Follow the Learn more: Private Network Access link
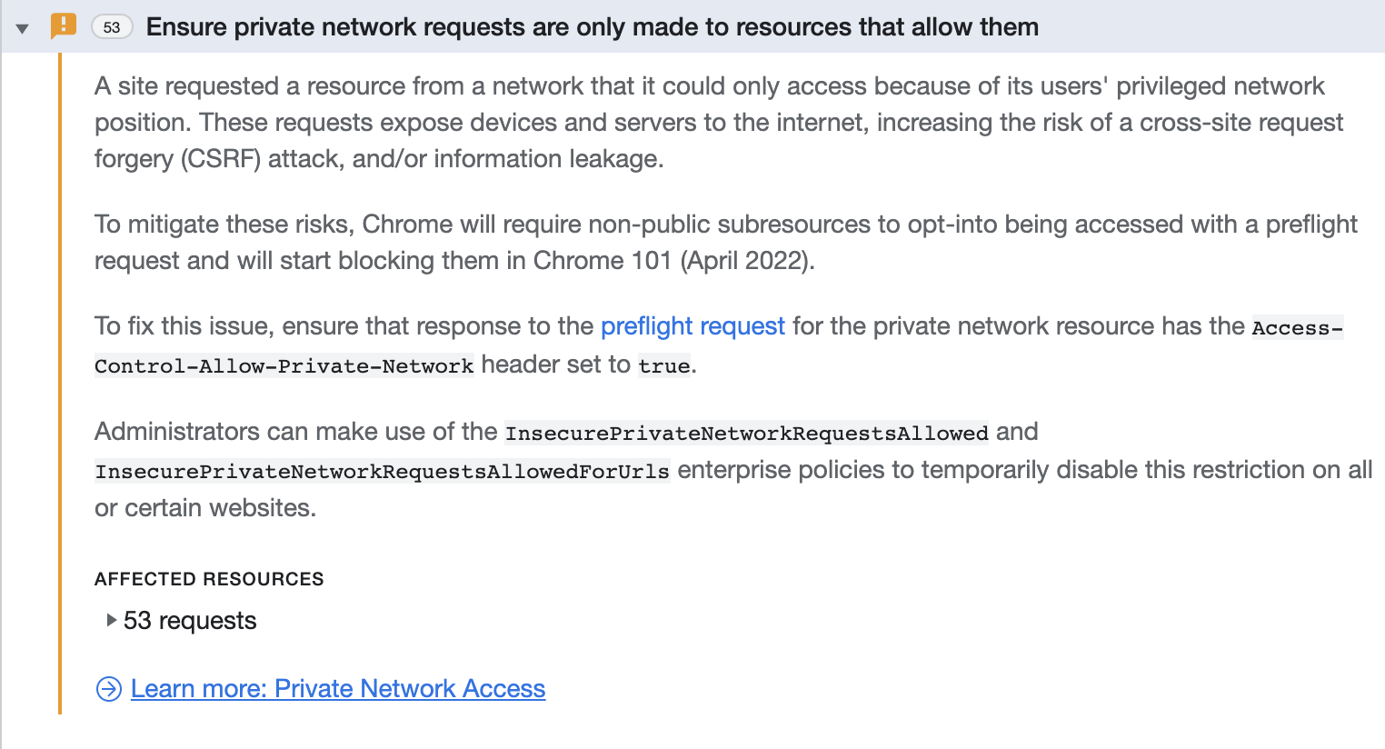The width and height of the screenshot is (1385, 749). [x=338, y=689]
